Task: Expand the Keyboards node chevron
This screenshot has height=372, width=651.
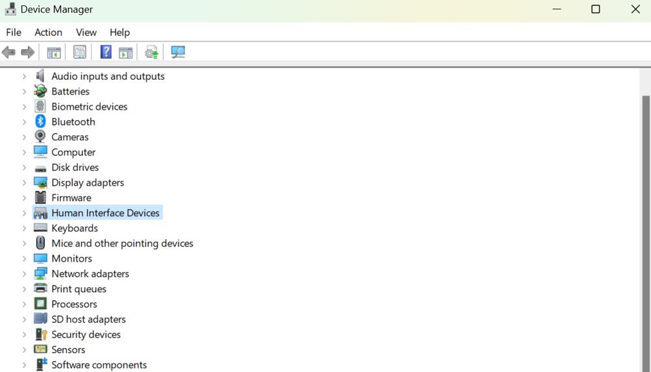Action: (25, 229)
